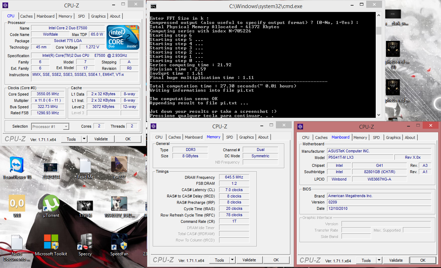441x268 pixels.
Task: Click OK in the Memory window
Action: point(276,260)
